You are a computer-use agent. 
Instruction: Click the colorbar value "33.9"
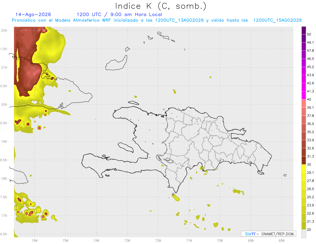tap(310, 140)
